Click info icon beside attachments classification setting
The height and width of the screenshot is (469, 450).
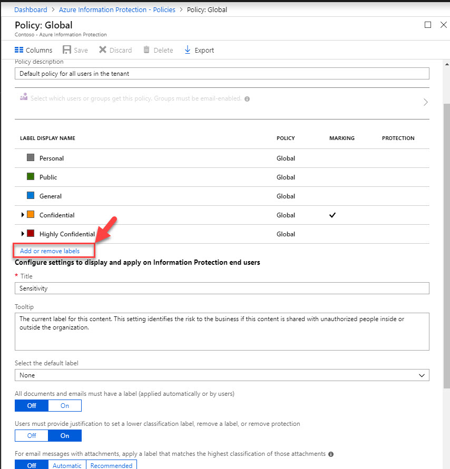click(331, 454)
